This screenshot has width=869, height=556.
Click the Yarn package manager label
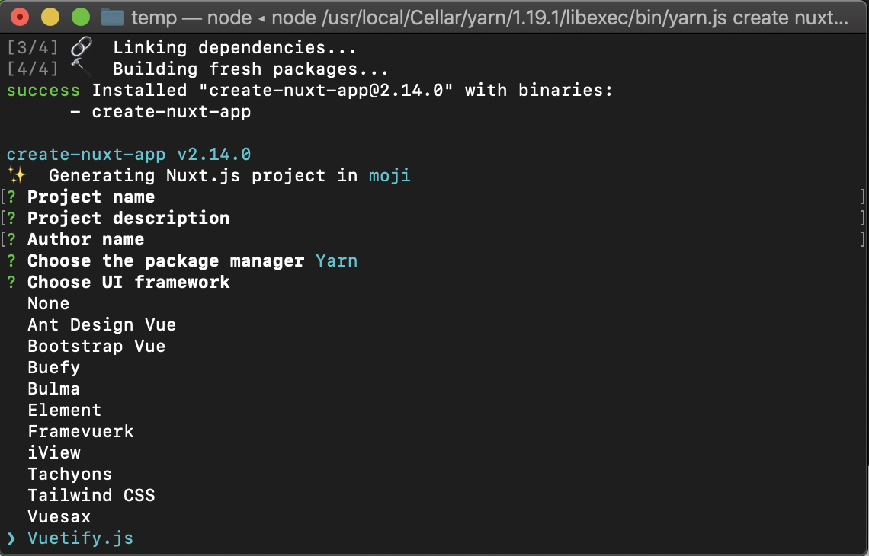click(x=337, y=260)
